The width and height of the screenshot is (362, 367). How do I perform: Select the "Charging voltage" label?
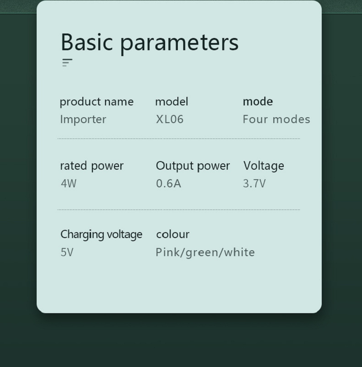coord(101,234)
